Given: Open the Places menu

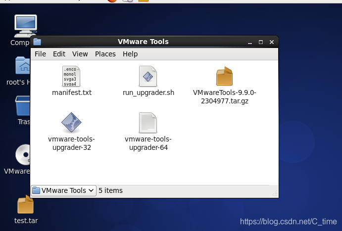Looking at the screenshot, I should (x=105, y=54).
